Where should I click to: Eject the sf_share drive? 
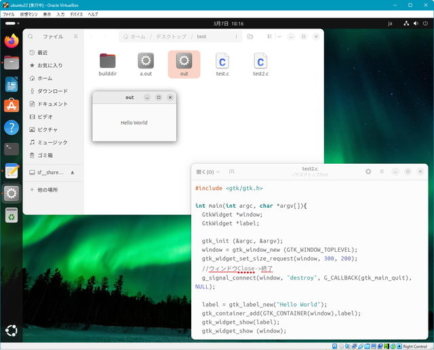73,173
